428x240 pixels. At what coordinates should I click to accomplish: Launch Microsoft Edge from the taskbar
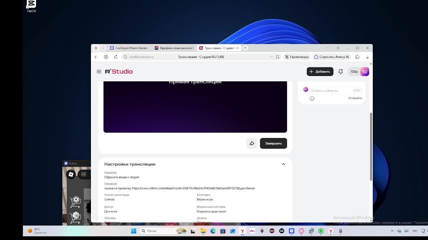(x=213, y=231)
